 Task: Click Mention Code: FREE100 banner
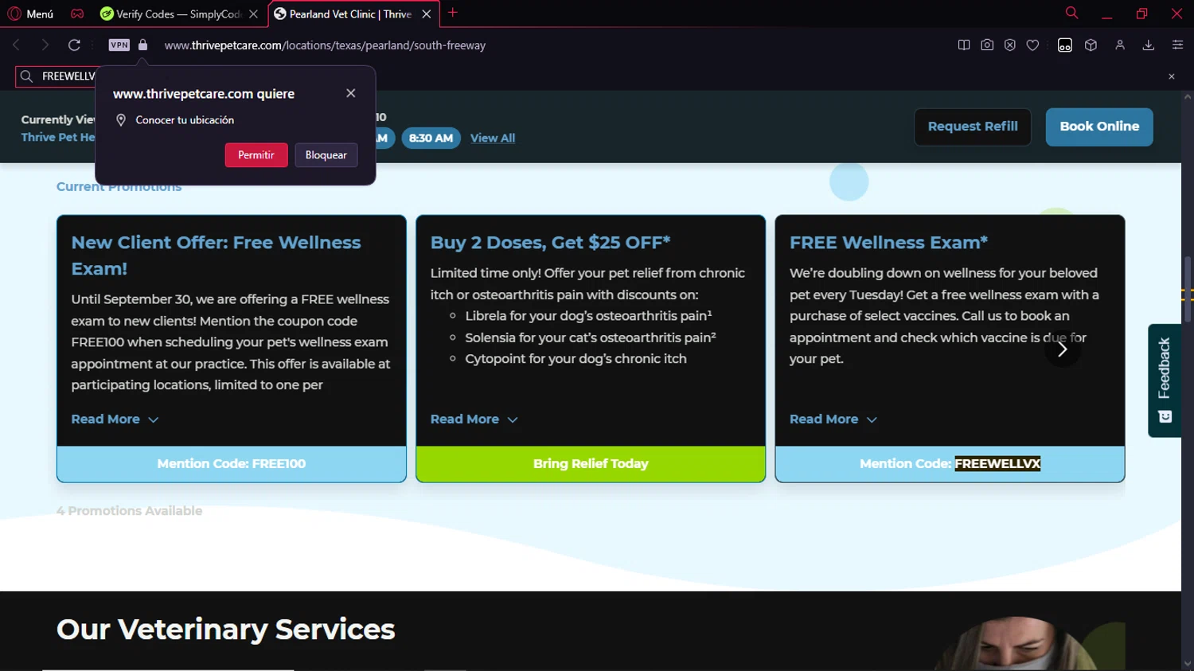click(232, 464)
